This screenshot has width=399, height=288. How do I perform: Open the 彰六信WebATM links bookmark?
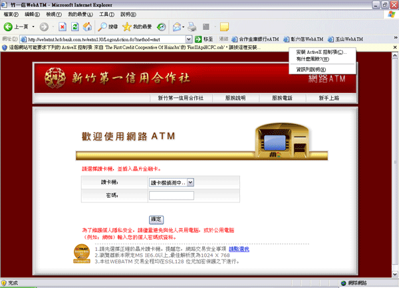pyautogui.click(x=304, y=39)
